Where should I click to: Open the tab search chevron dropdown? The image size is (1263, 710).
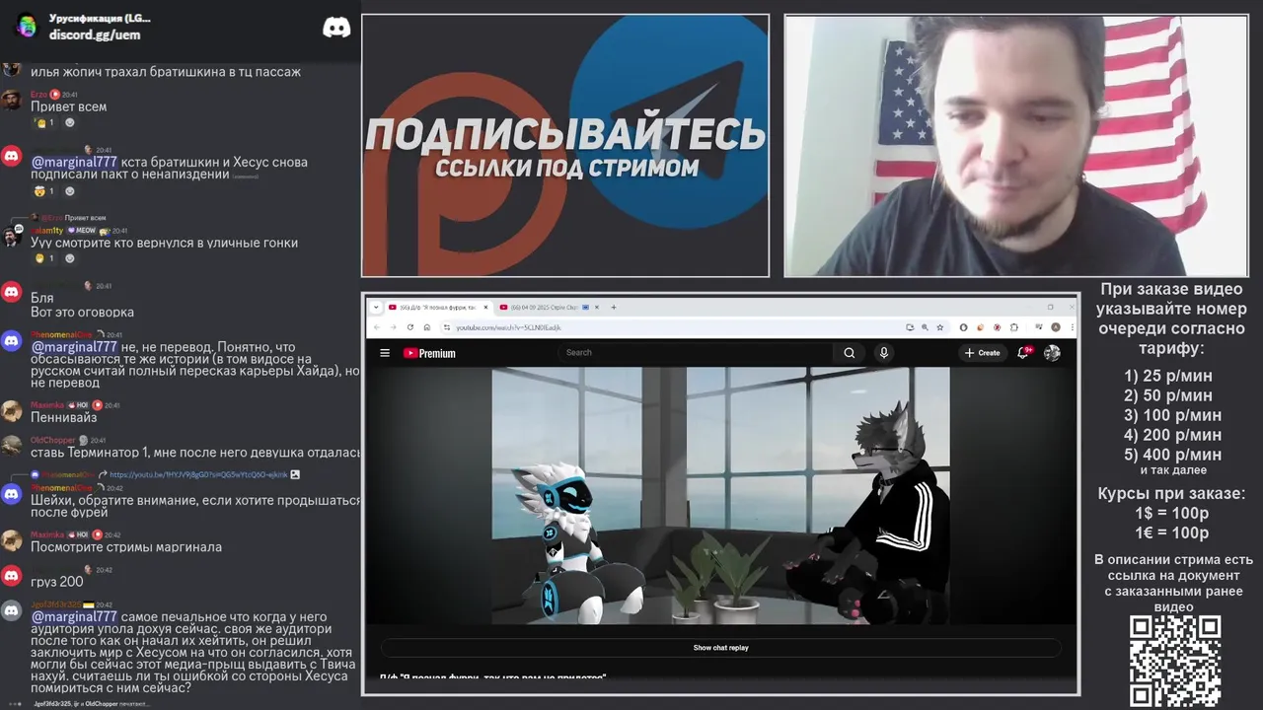(376, 307)
